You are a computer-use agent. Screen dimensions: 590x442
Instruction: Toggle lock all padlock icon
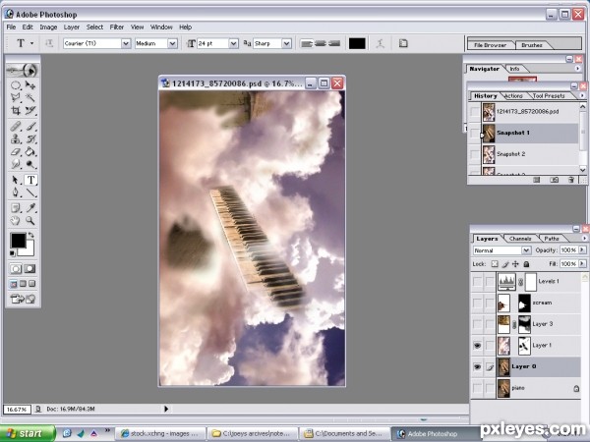pyautogui.click(x=526, y=264)
